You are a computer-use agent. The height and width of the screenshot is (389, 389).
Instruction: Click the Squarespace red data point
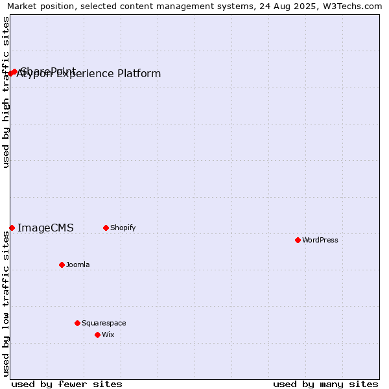click(x=77, y=323)
